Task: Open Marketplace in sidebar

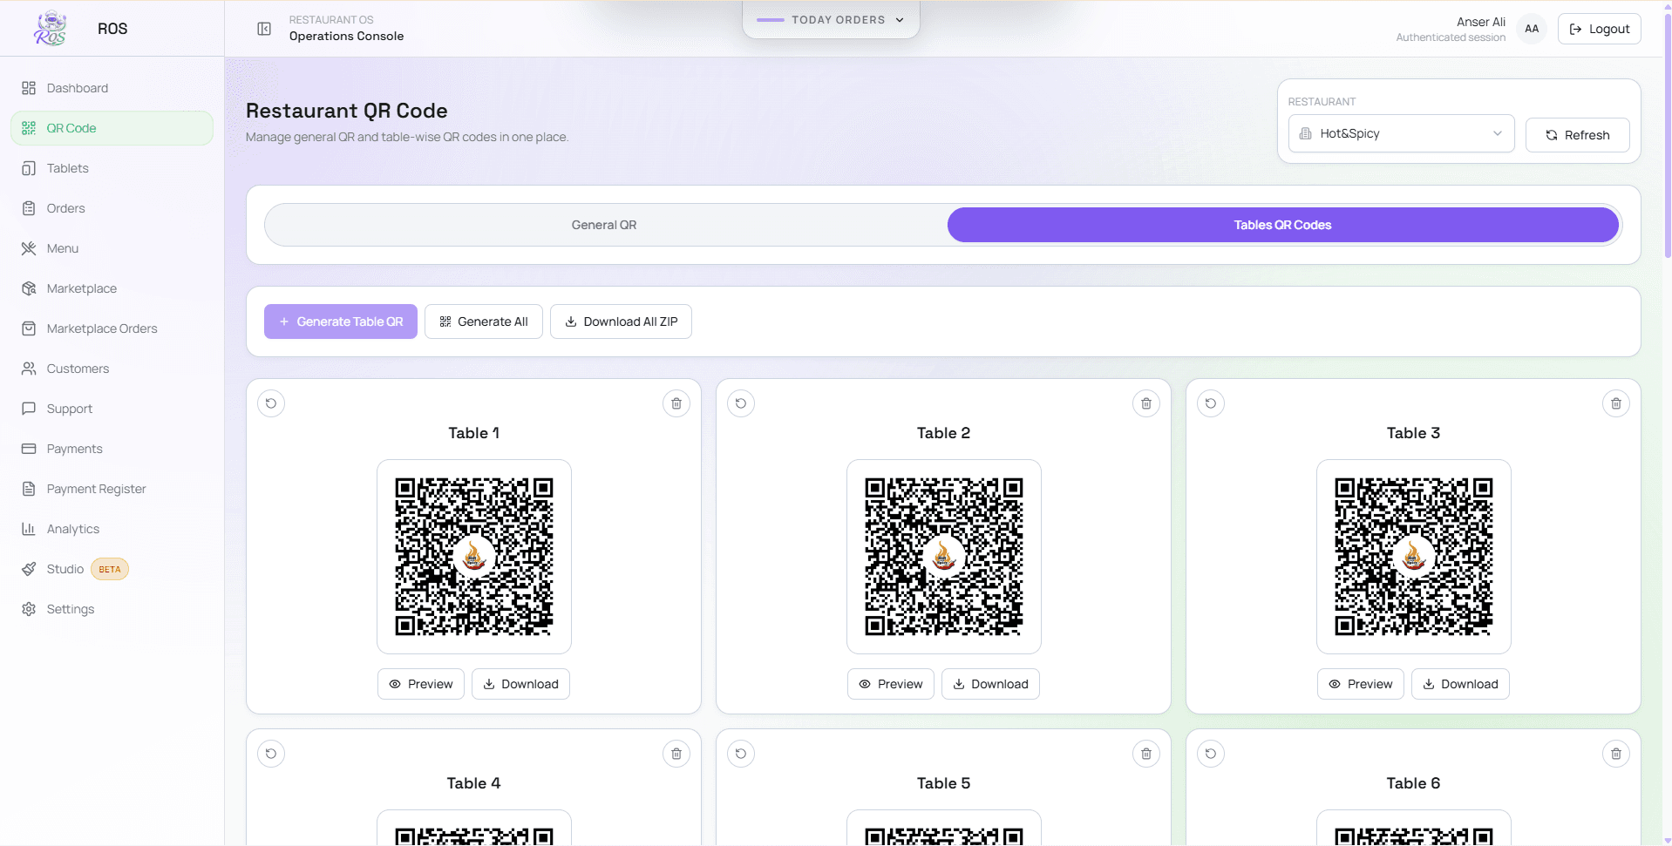Action: point(112,288)
